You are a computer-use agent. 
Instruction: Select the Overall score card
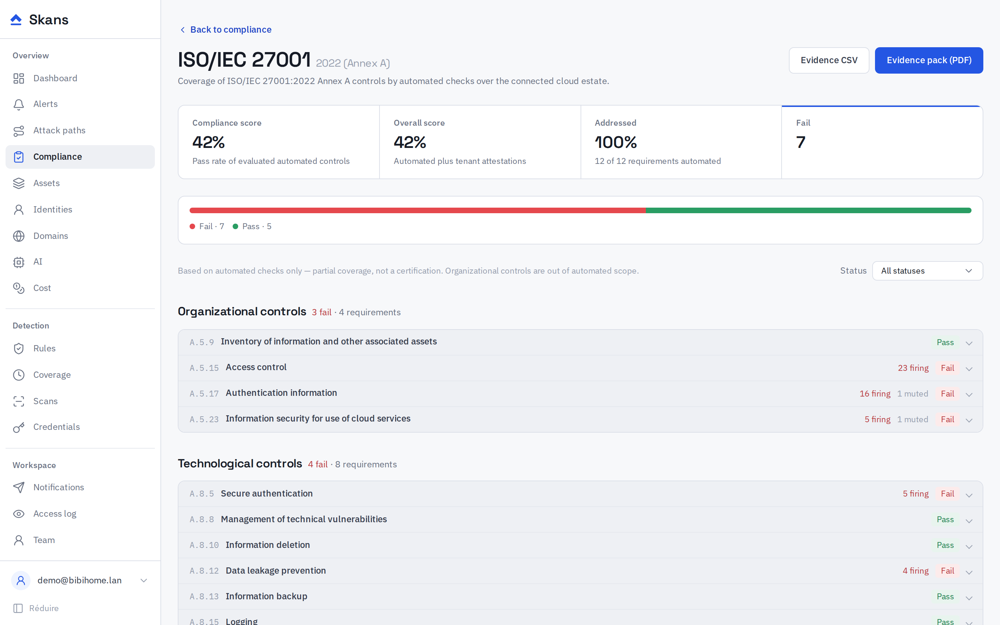click(x=480, y=142)
